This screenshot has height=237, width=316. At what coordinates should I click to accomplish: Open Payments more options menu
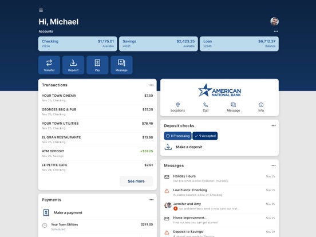[151, 200]
